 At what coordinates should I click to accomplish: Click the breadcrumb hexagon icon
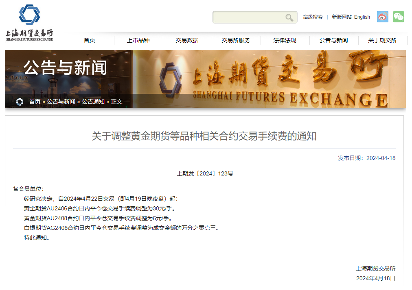click(x=20, y=102)
